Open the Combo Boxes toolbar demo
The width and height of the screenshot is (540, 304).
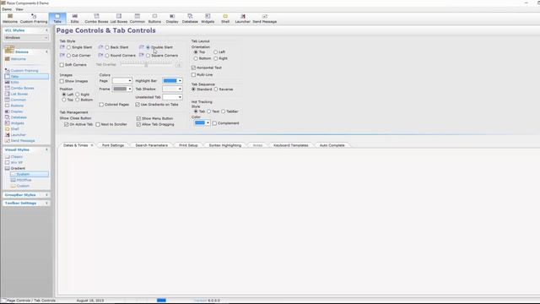click(x=96, y=19)
